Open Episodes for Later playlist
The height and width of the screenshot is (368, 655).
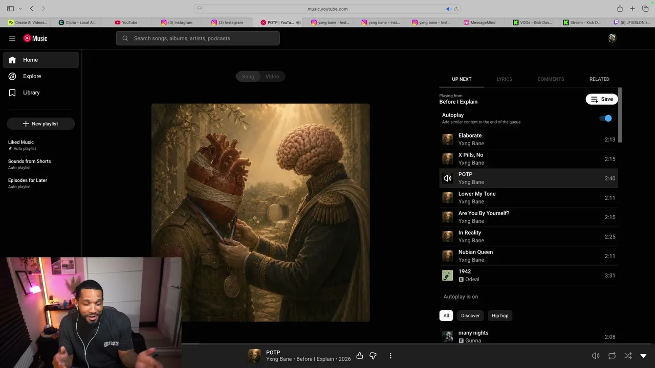pos(41,183)
